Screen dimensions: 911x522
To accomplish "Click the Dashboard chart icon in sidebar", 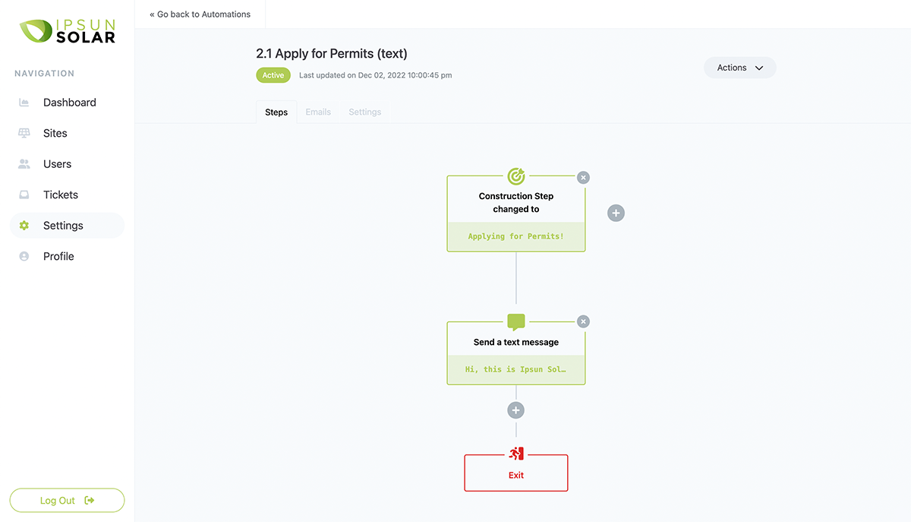I will [24, 103].
